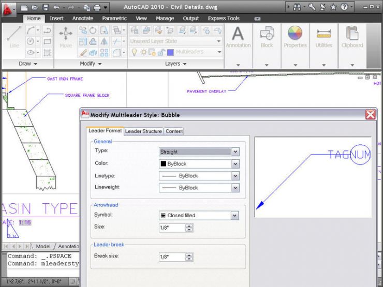
Task: Click the arrowhead Size input field
Action: point(172,228)
